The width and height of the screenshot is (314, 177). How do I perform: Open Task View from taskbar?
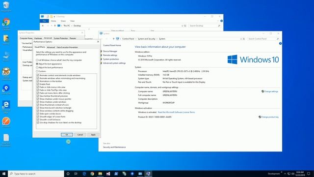76,174
